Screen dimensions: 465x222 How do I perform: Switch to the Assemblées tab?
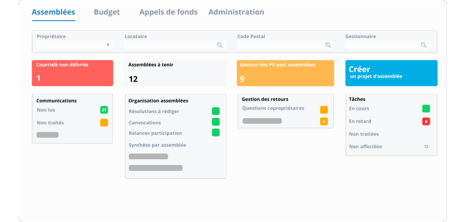pyautogui.click(x=54, y=12)
